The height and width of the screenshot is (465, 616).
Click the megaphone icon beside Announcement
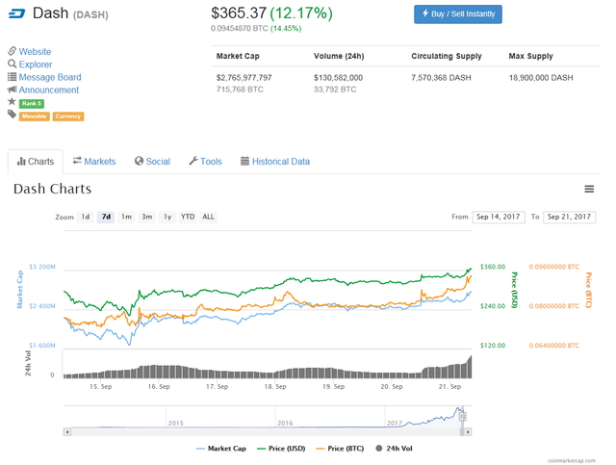click(13, 90)
